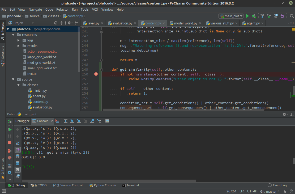
Task: Stop the debug session with red square
Action: click(x=10, y=143)
